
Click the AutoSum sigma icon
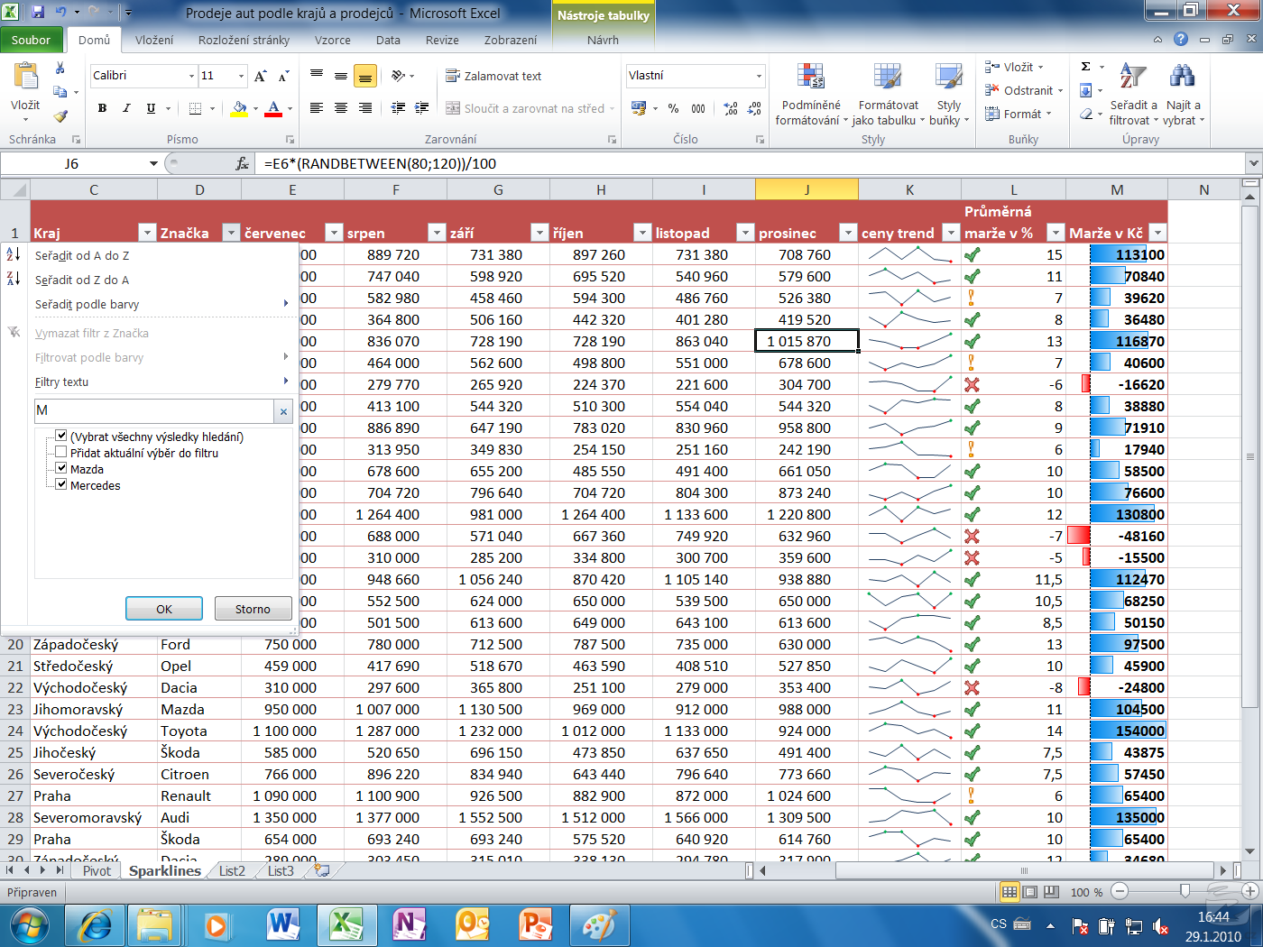pyautogui.click(x=1086, y=67)
